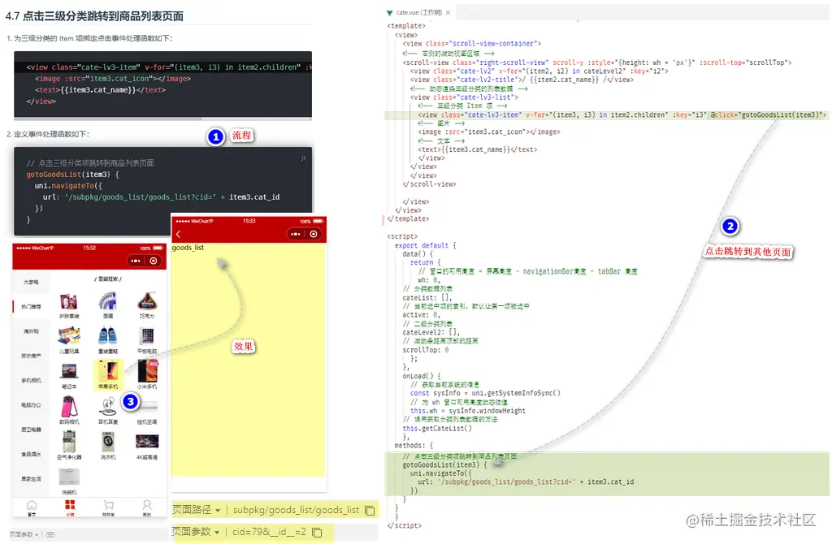Tap the highlighted 苹果手机 thumbnail
The width and height of the screenshot is (832, 544).
click(x=108, y=370)
